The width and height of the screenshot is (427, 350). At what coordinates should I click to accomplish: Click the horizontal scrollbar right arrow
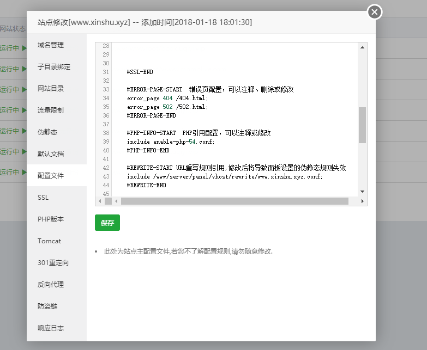point(363,201)
